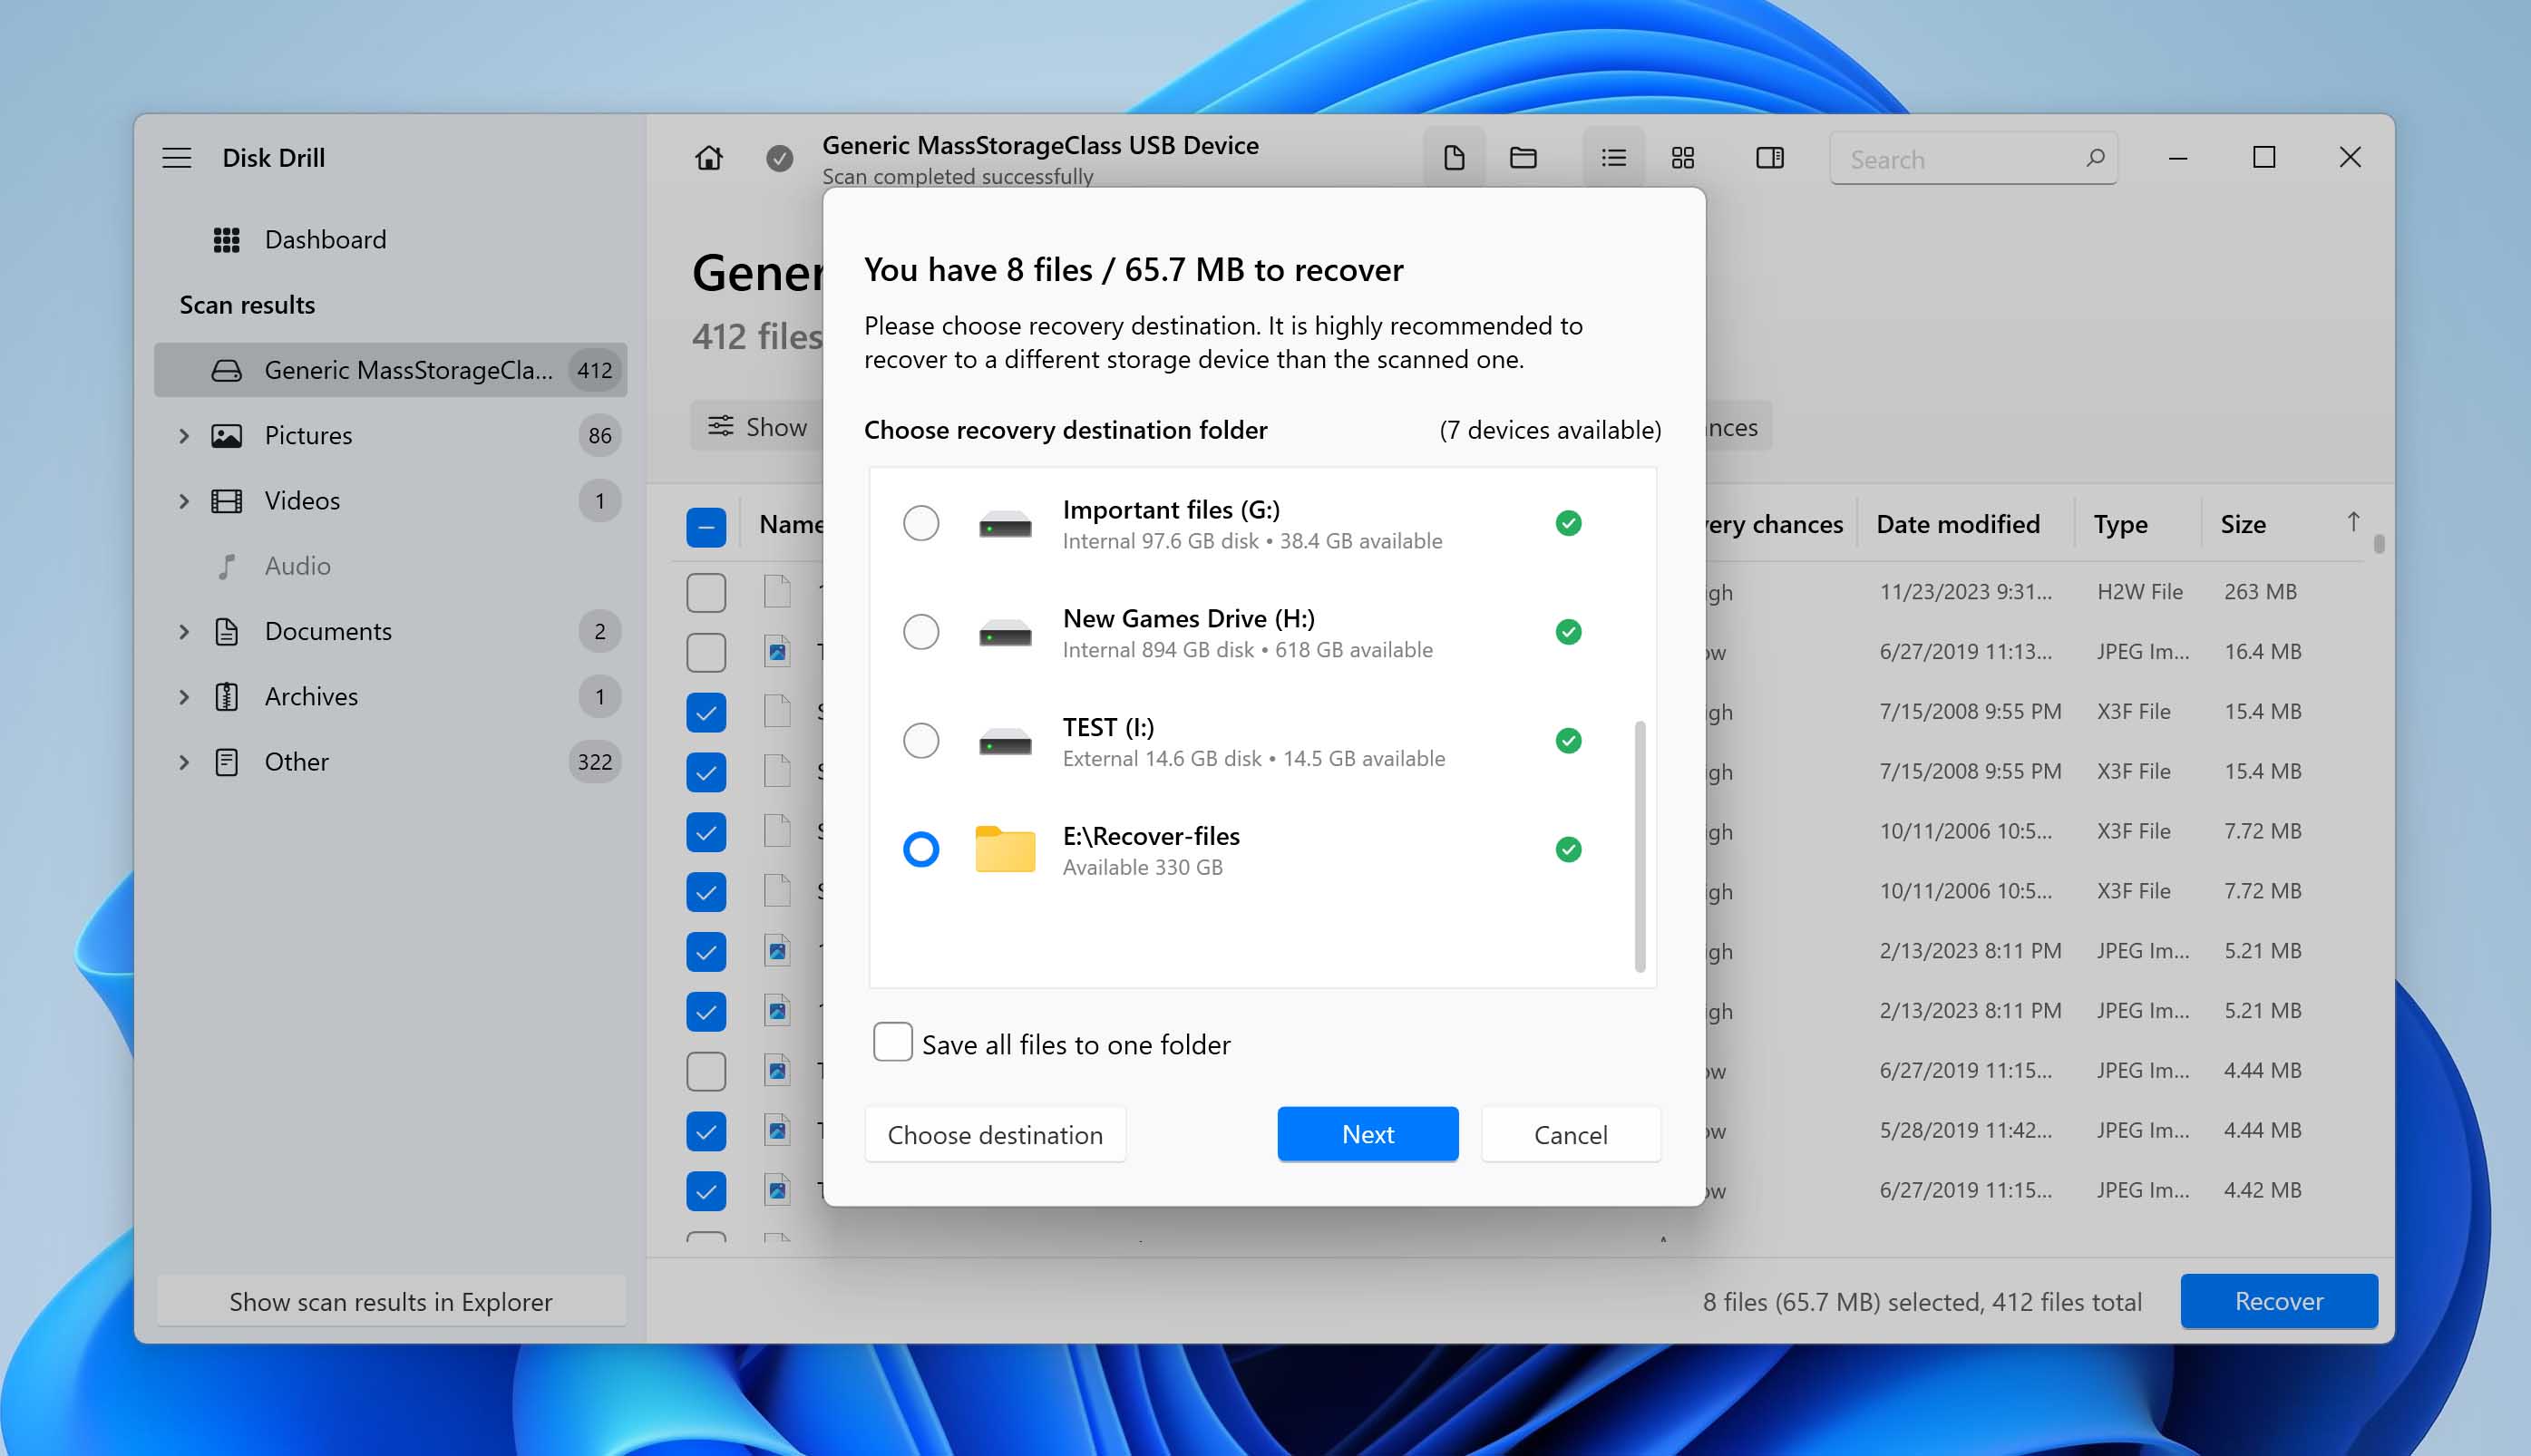This screenshot has width=2531, height=1456.
Task: Select E:\Recover-files radio button
Action: pyautogui.click(x=921, y=850)
